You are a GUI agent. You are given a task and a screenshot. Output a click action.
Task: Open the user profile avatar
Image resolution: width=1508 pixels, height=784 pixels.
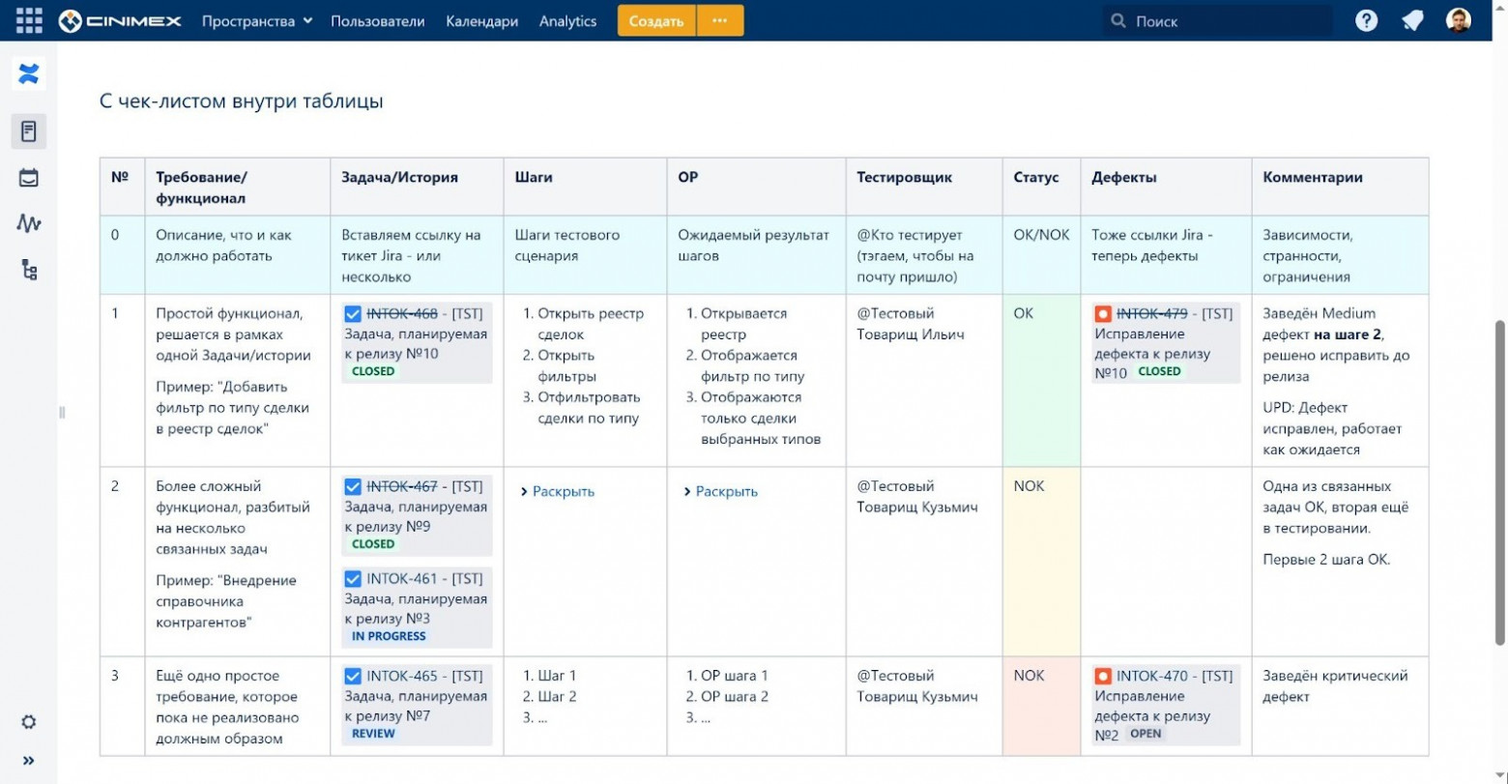coord(1459,20)
